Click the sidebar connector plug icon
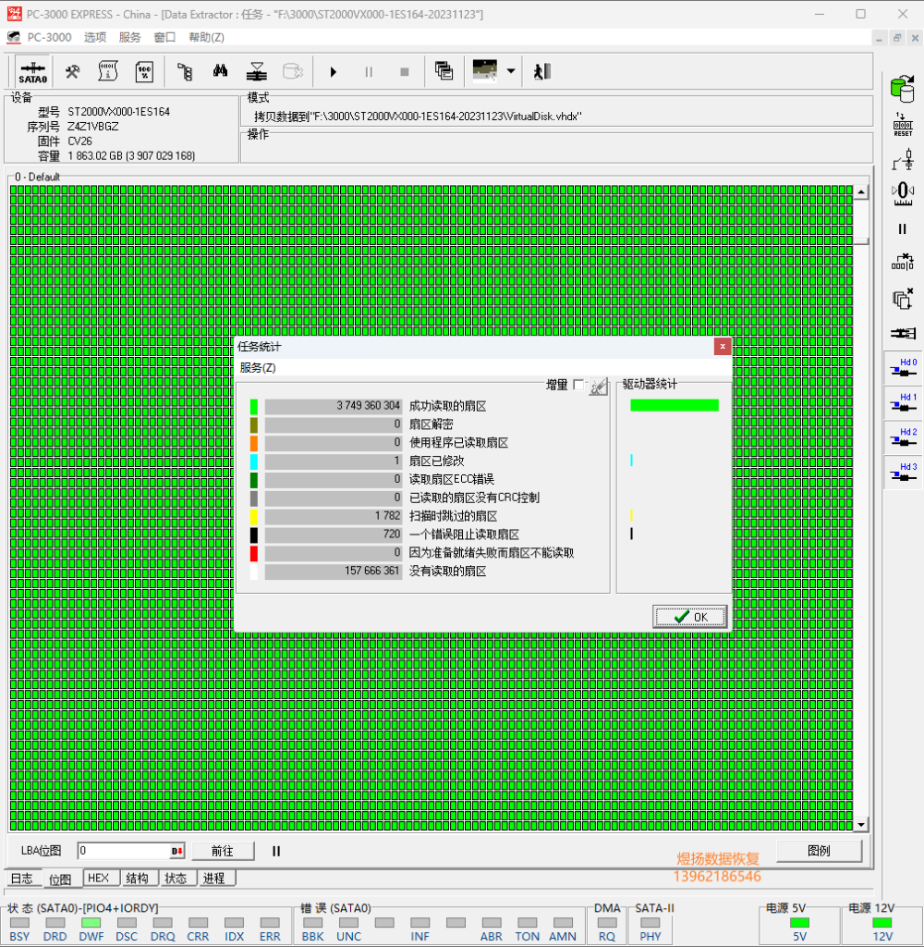 coord(903,333)
